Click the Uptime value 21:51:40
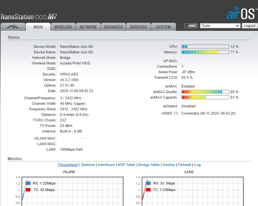 67,85
